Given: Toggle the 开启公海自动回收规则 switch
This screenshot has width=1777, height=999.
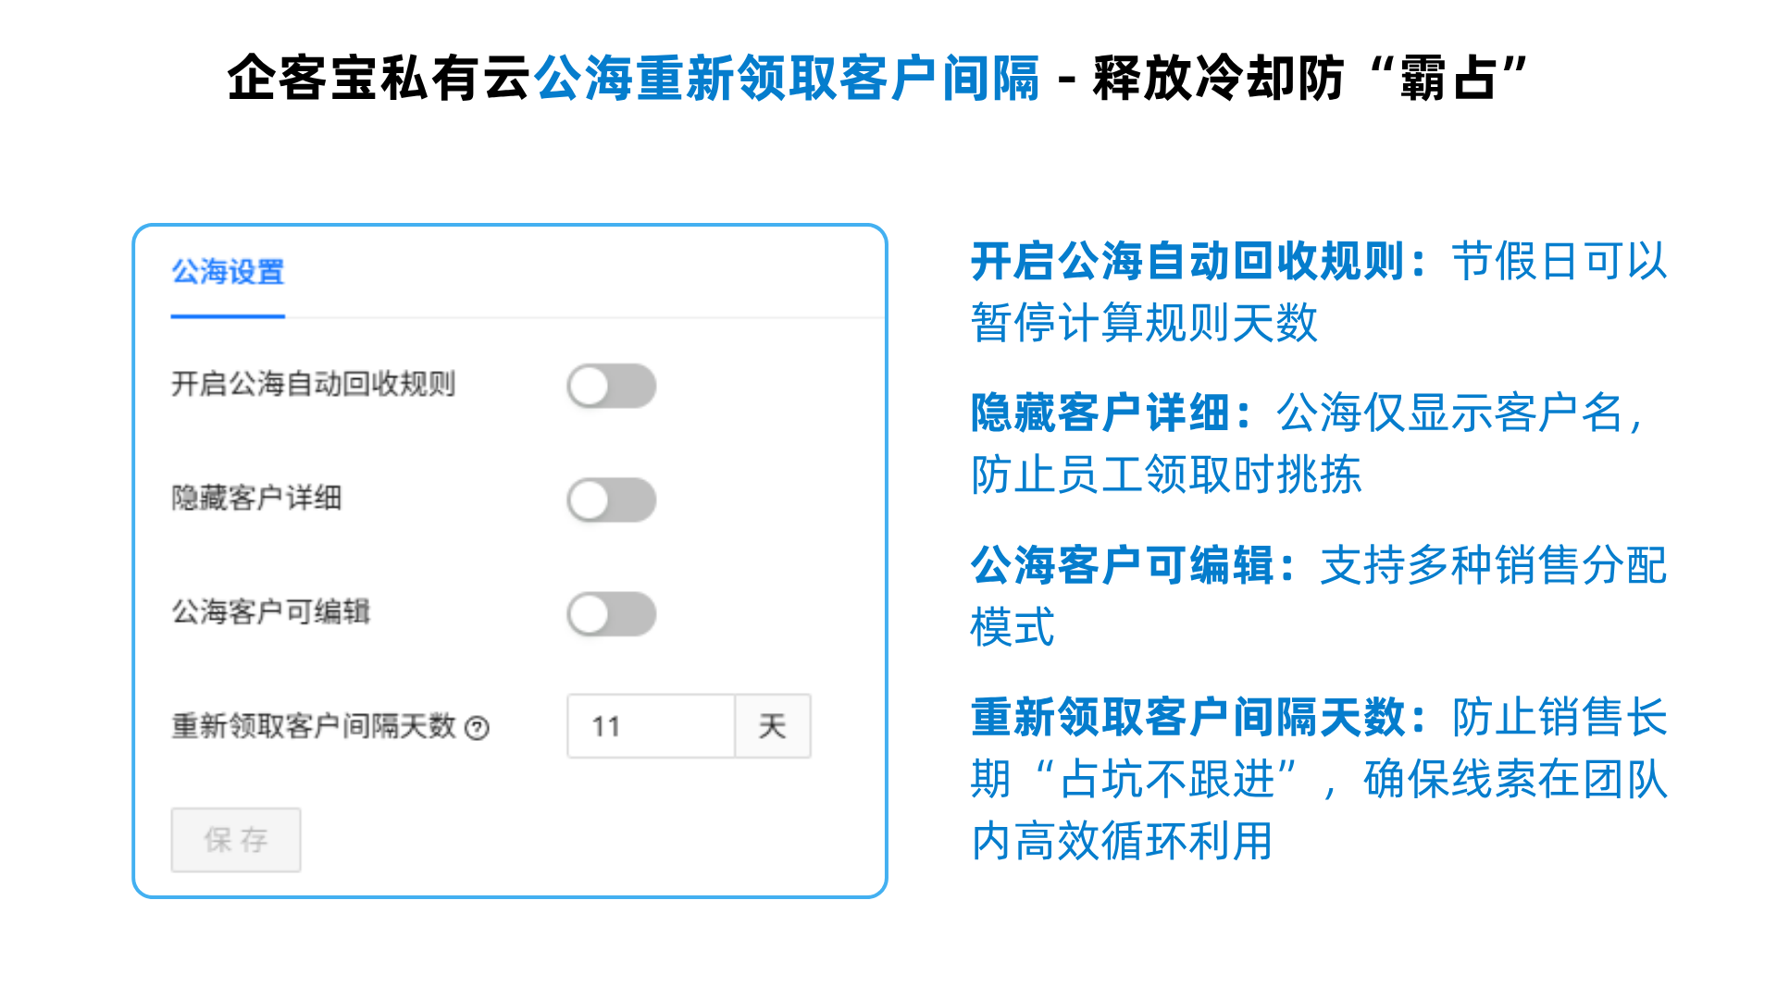Looking at the screenshot, I should (x=611, y=386).
